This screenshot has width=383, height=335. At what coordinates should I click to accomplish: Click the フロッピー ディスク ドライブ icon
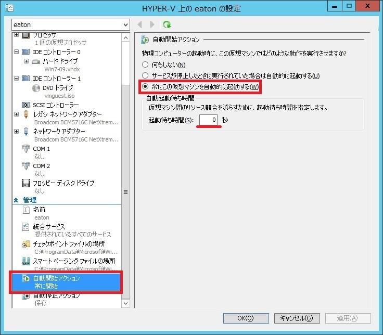(26, 183)
